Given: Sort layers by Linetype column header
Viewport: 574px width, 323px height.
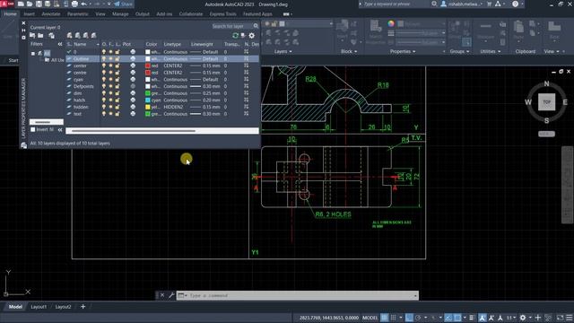Looking at the screenshot, I should coord(172,44).
